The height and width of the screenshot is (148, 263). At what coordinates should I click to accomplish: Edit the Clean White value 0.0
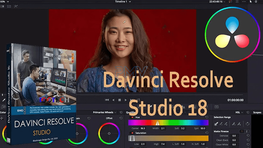[234, 144]
